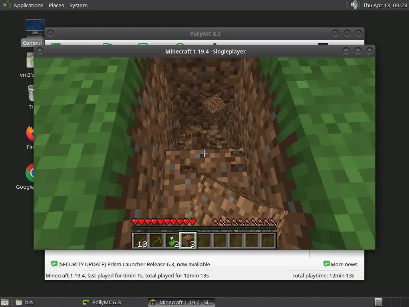Click the Minecraft 1.19.4 - Singleplayer title bar
This screenshot has width=409, height=307.
[x=205, y=52]
